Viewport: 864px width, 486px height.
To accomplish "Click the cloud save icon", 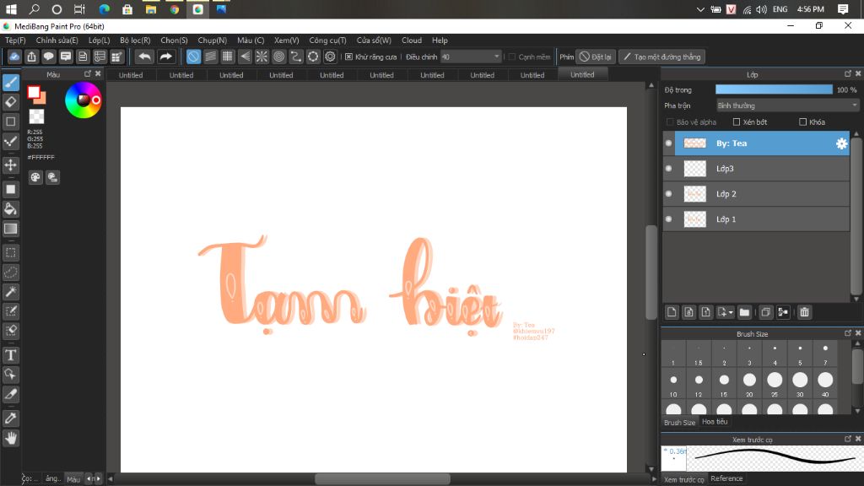I will [x=14, y=57].
